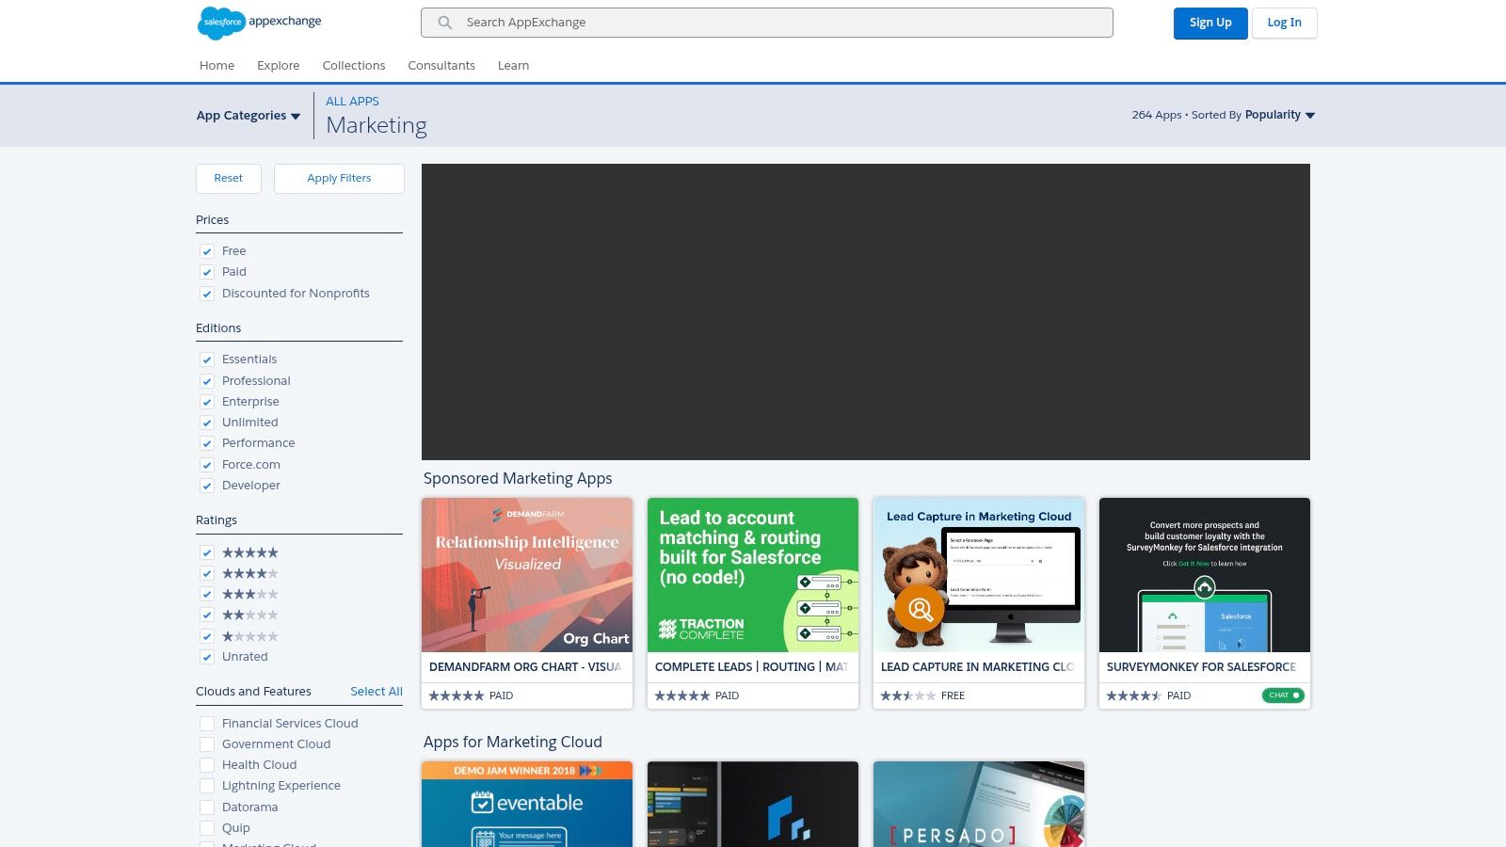The height and width of the screenshot is (847, 1506).
Task: Open the eventable app thumbnail
Action: point(527,804)
